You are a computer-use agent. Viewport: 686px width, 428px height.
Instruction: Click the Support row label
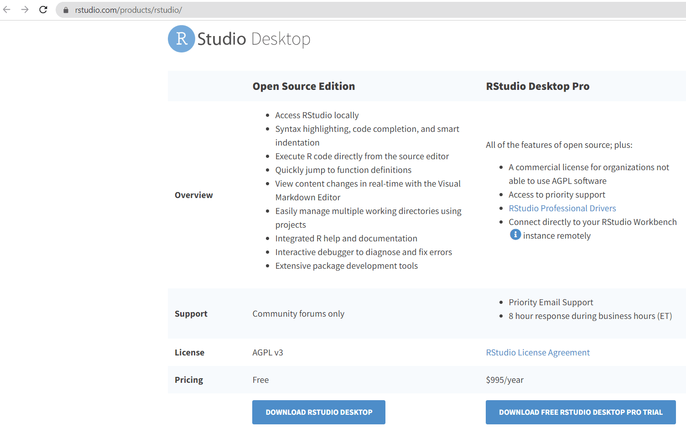(x=191, y=314)
